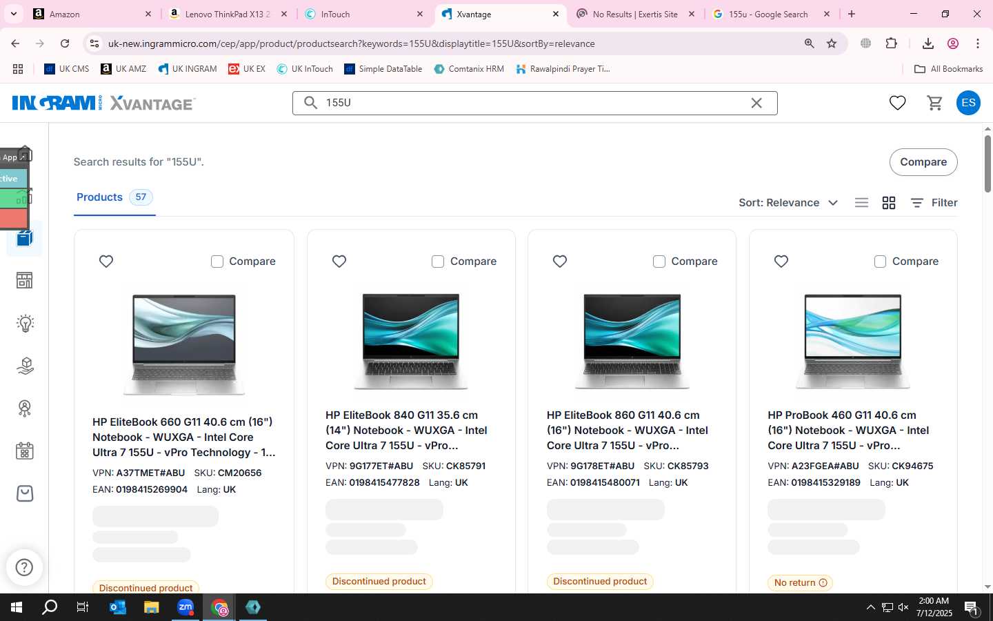Screen dimensions: 993x621
Task: Open the Chrome tab search dropdown arrow
Action: (x=13, y=14)
